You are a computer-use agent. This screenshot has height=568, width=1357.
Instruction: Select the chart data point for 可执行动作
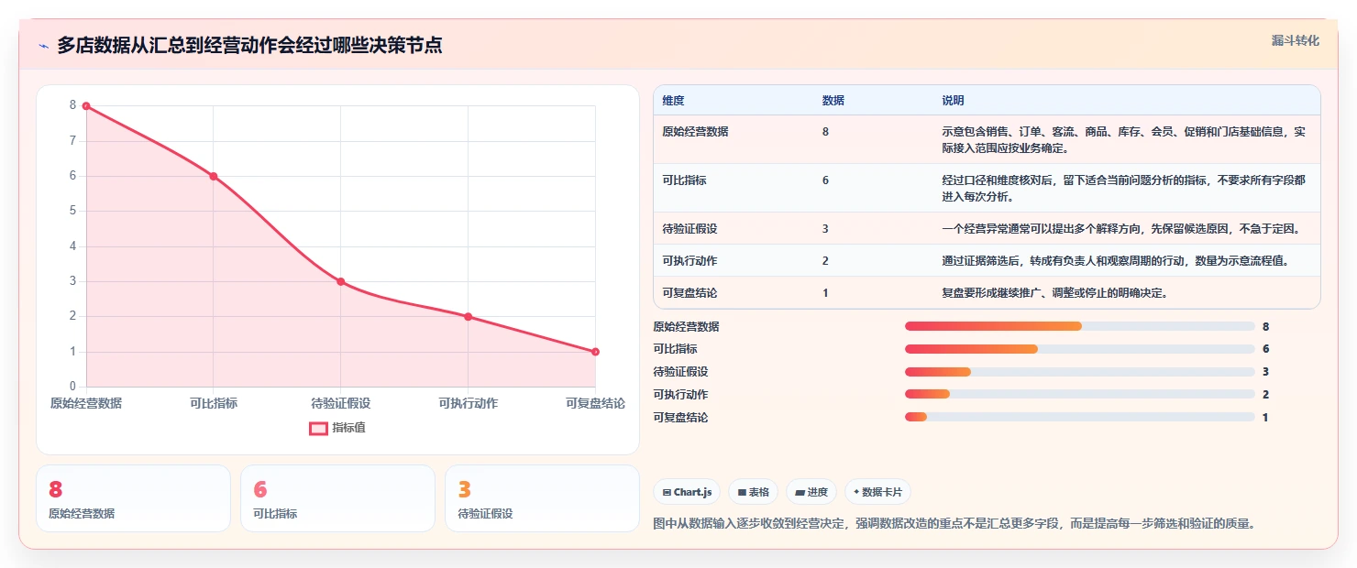(x=468, y=317)
